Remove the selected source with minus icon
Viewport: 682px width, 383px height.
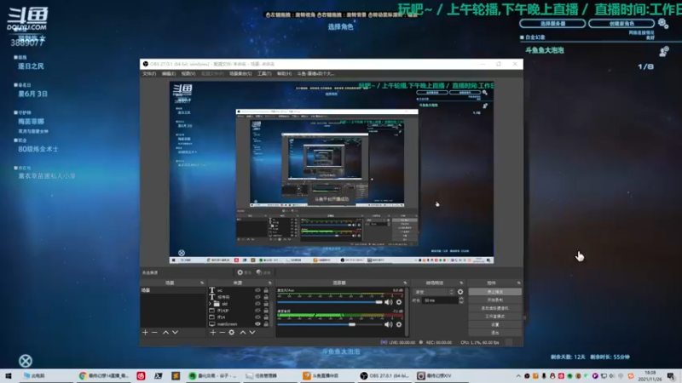(x=223, y=332)
